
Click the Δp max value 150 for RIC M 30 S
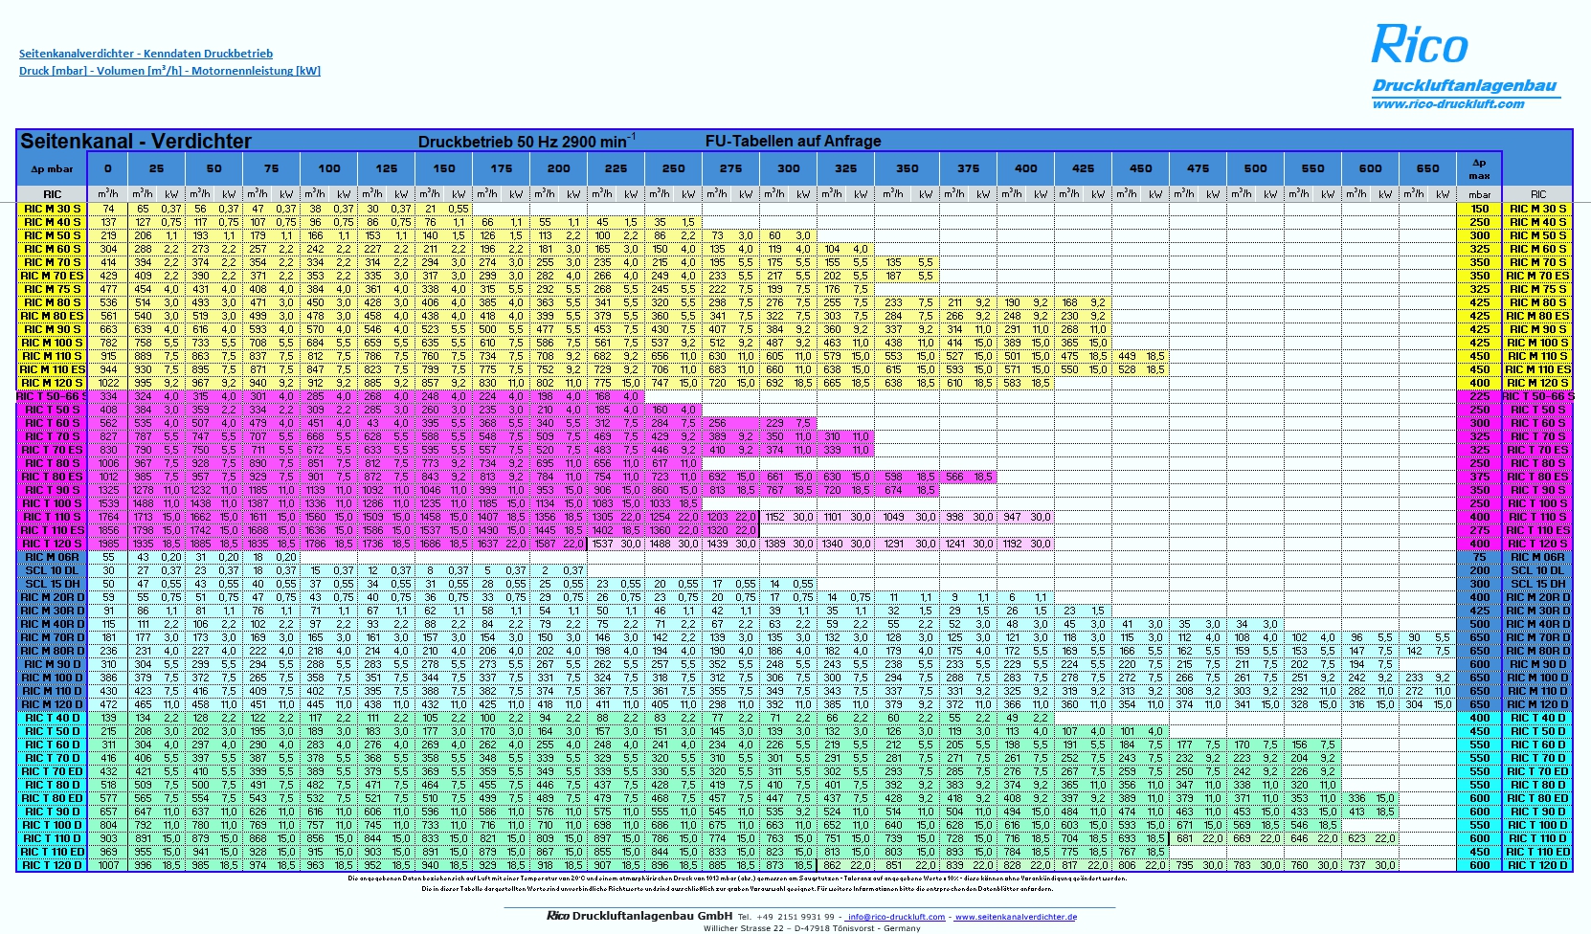(1480, 209)
